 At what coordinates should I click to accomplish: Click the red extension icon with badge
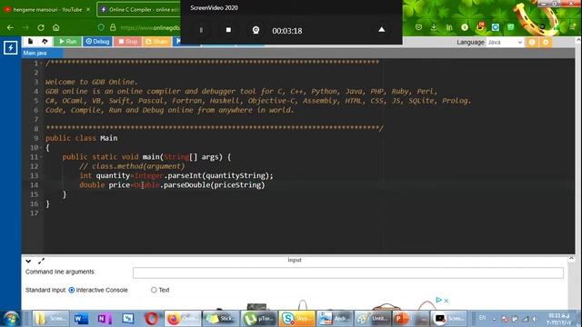coord(480,26)
